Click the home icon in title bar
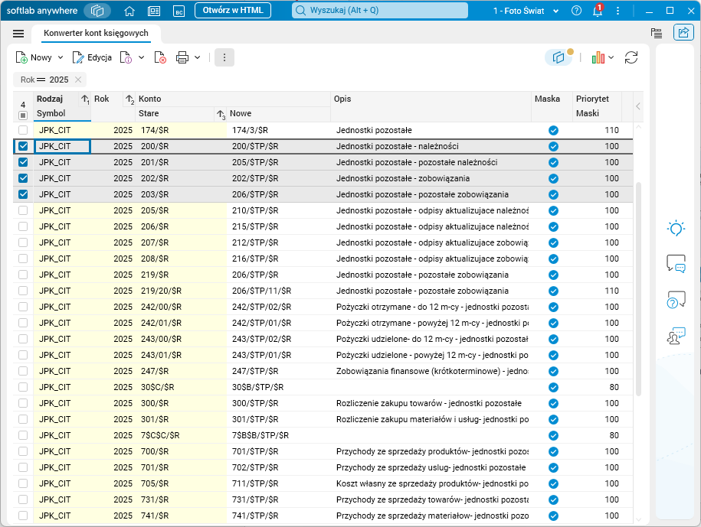Viewport: 701px width, 527px height. 129,11
